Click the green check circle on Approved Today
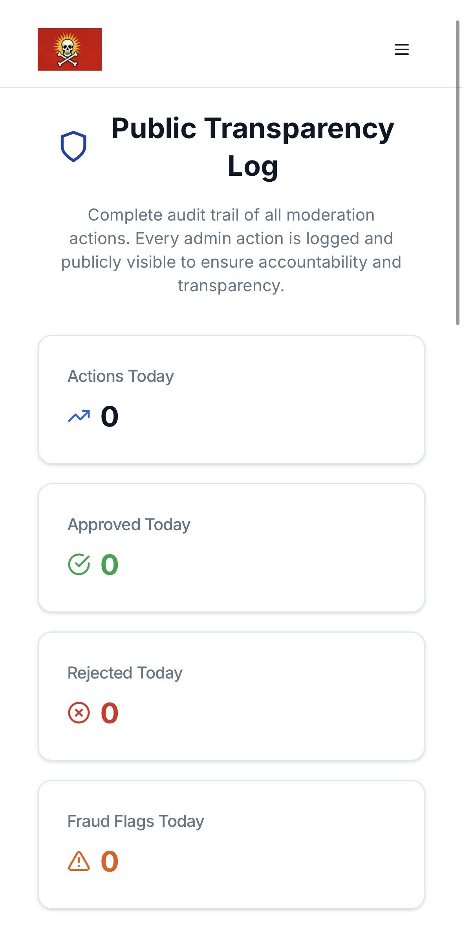463x945 pixels. pos(78,564)
